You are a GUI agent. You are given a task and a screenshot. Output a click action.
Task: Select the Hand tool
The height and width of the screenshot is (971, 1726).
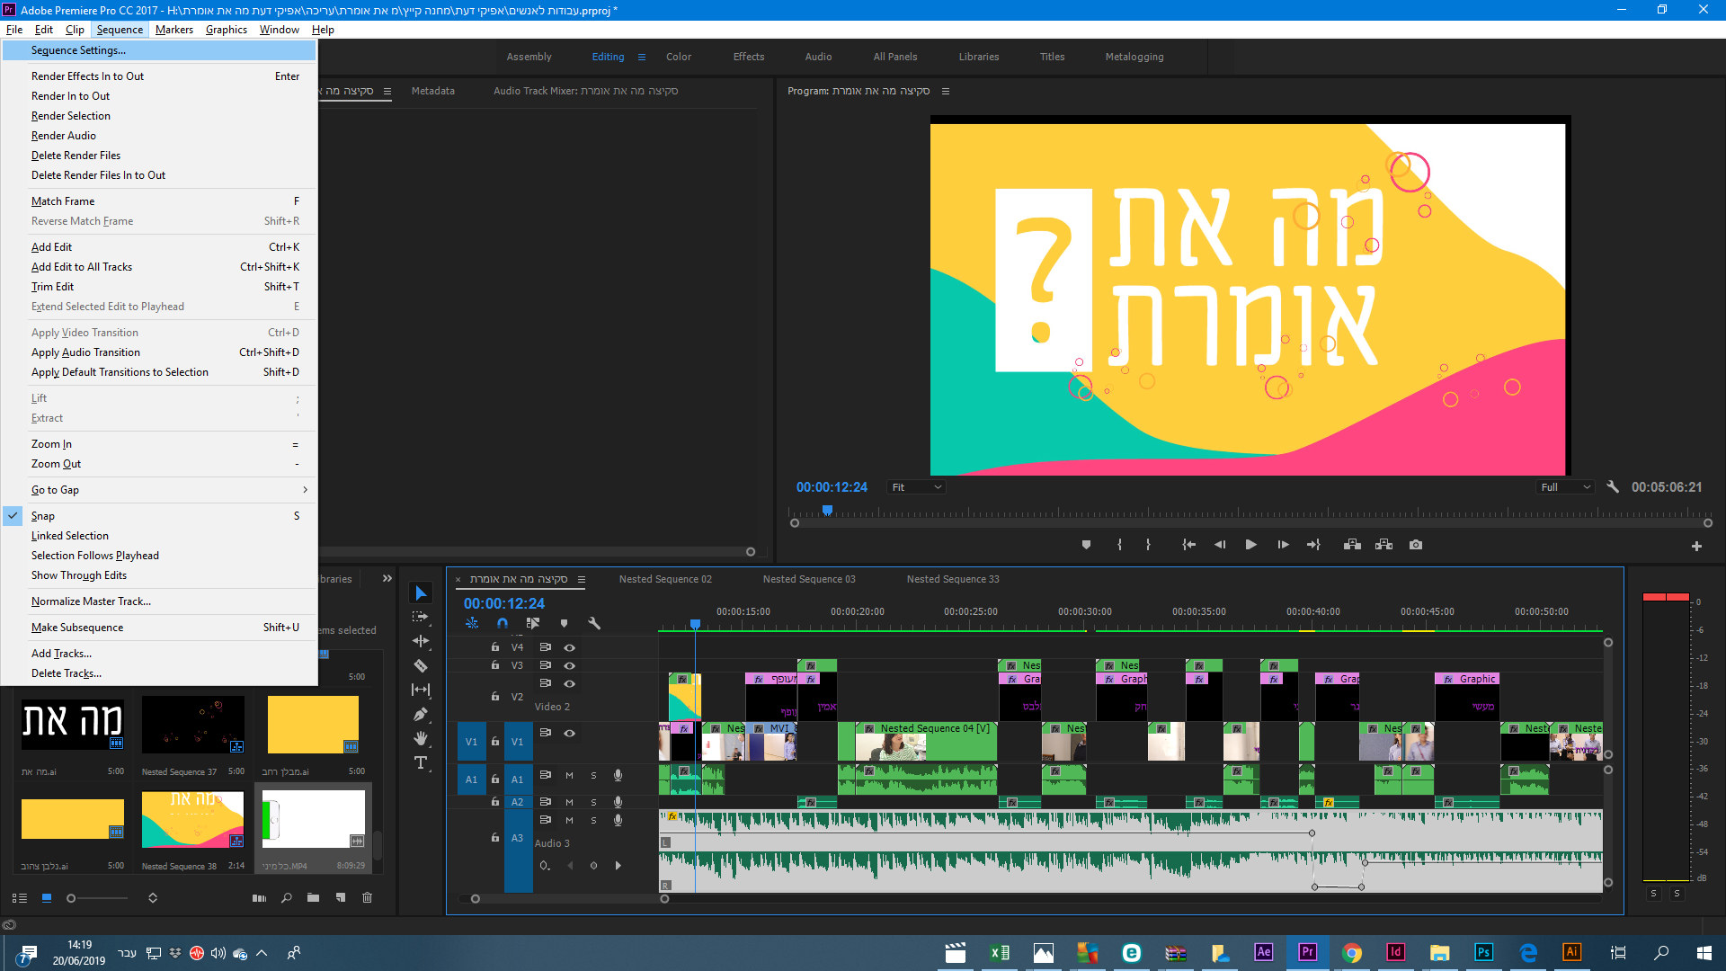420,738
